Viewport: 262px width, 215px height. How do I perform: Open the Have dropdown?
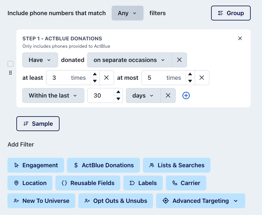40,60
